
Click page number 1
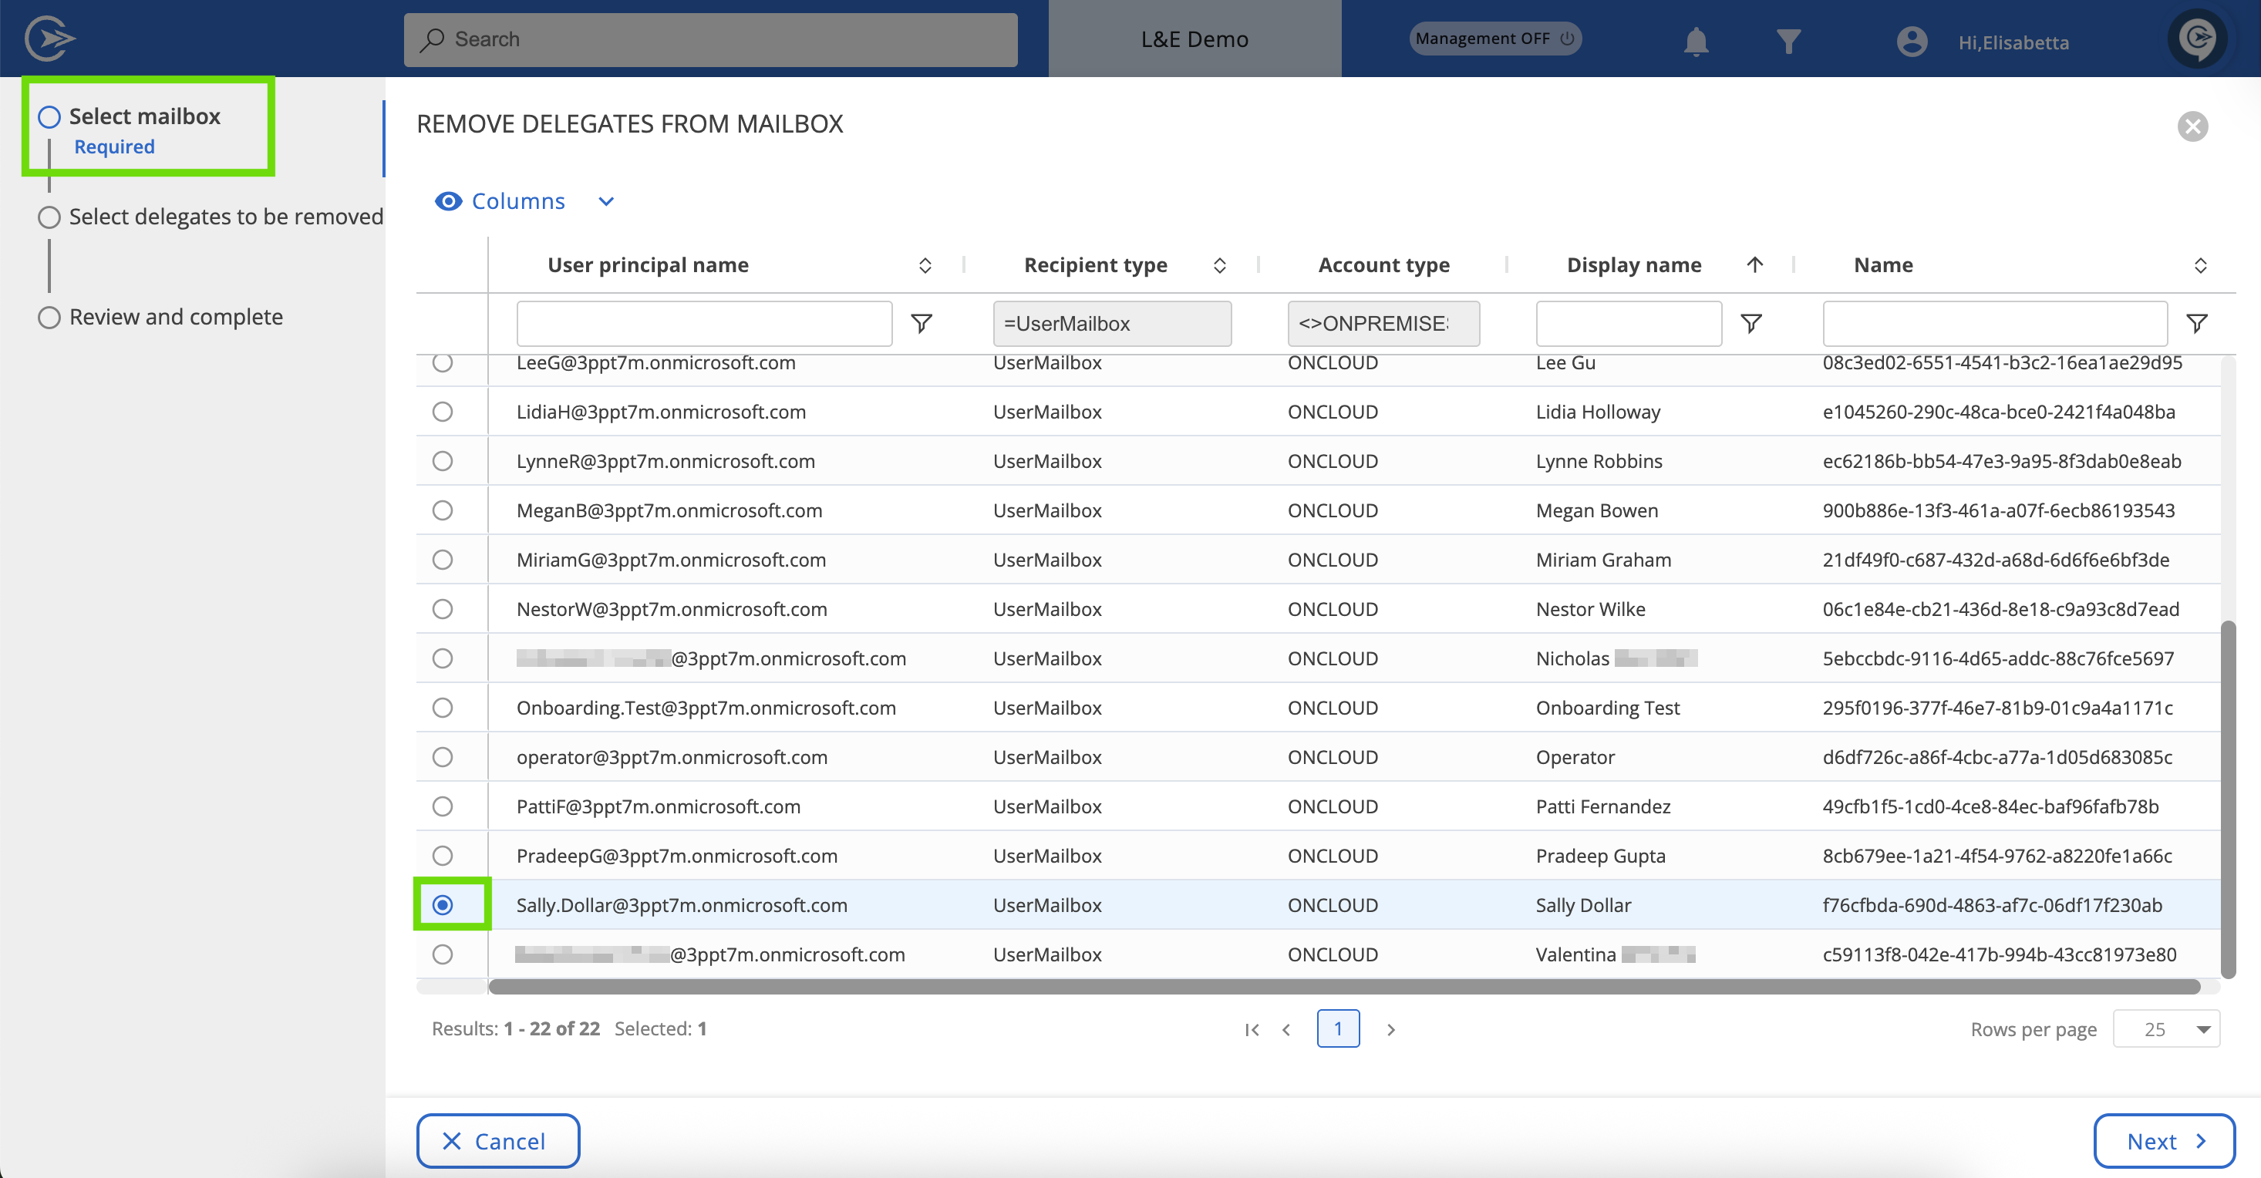(x=1338, y=1028)
